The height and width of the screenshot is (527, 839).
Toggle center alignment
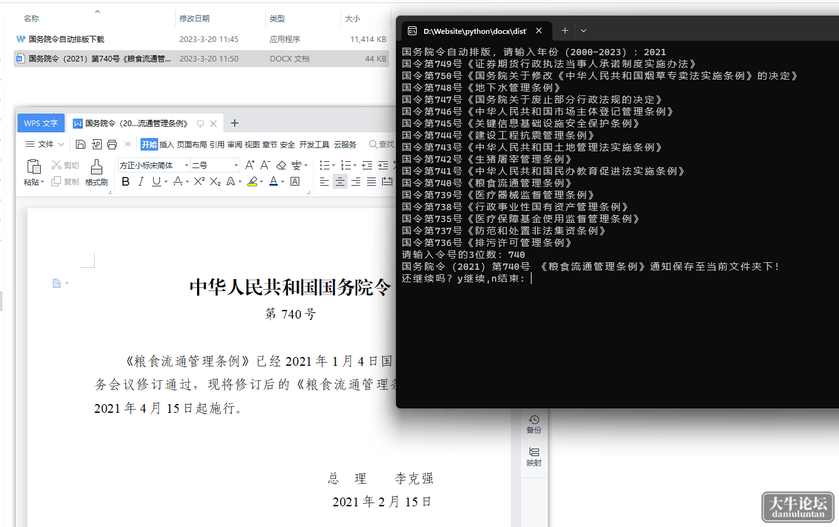click(340, 181)
